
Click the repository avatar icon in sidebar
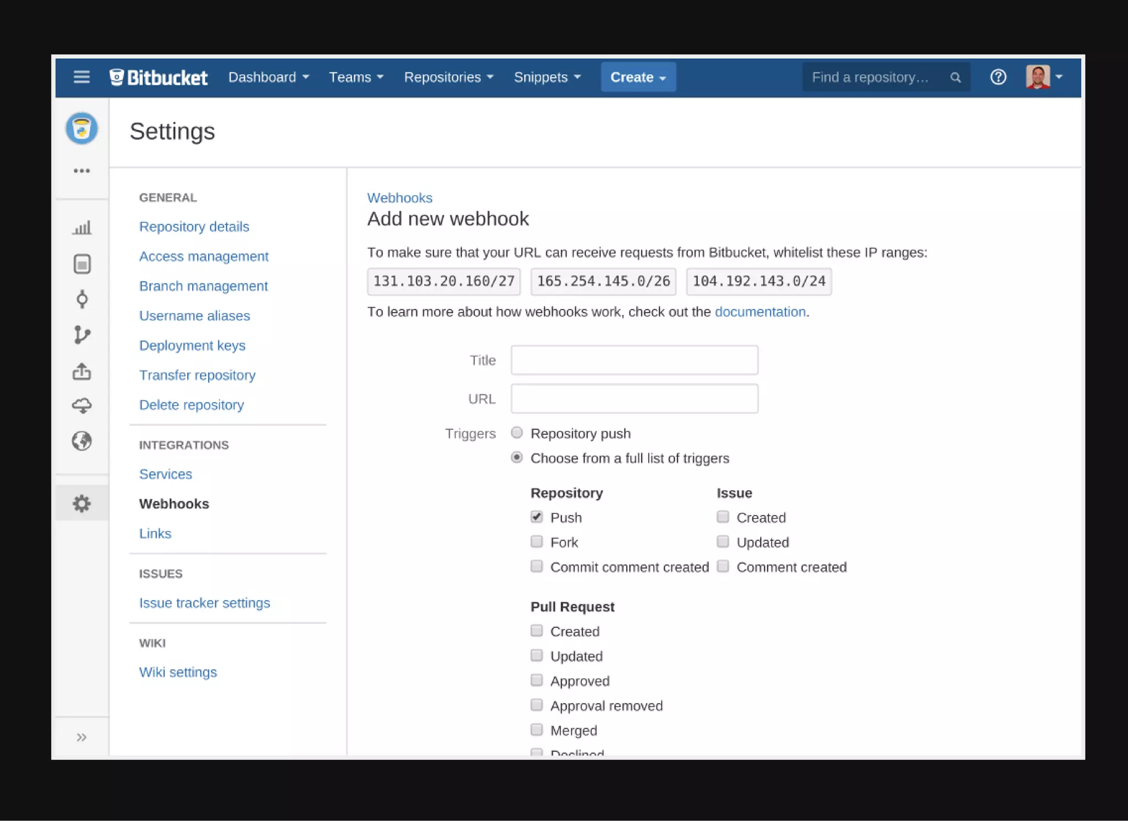click(x=82, y=129)
